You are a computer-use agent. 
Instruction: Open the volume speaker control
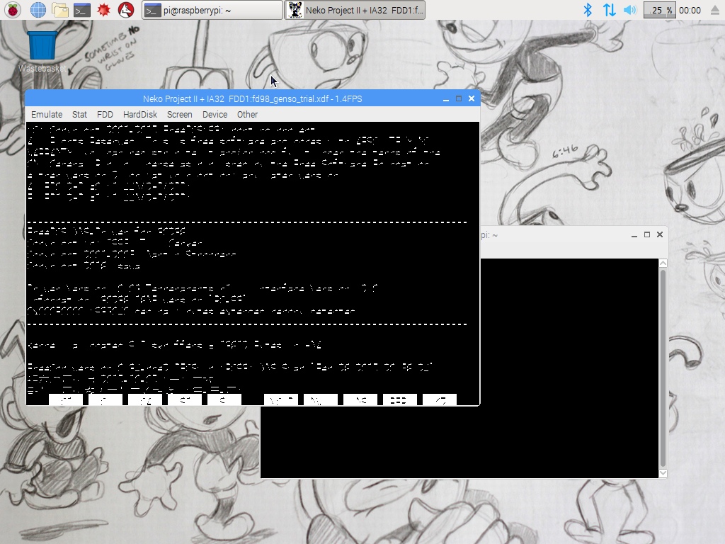(630, 10)
